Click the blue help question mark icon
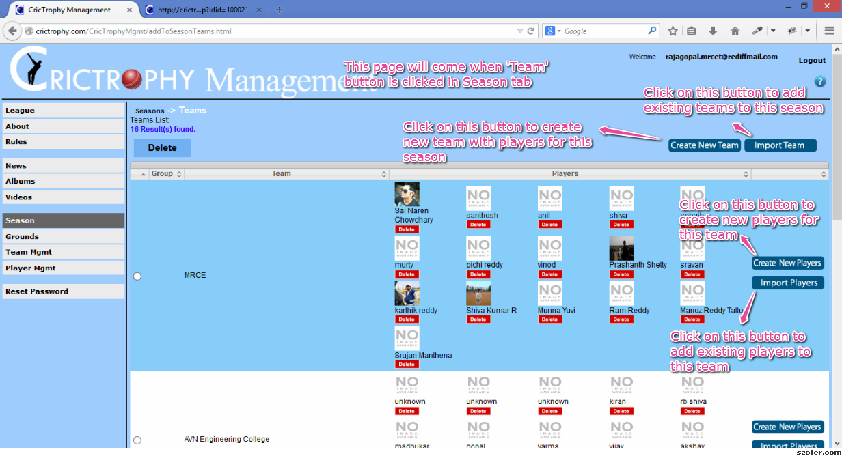The width and height of the screenshot is (842, 456). coord(820,81)
